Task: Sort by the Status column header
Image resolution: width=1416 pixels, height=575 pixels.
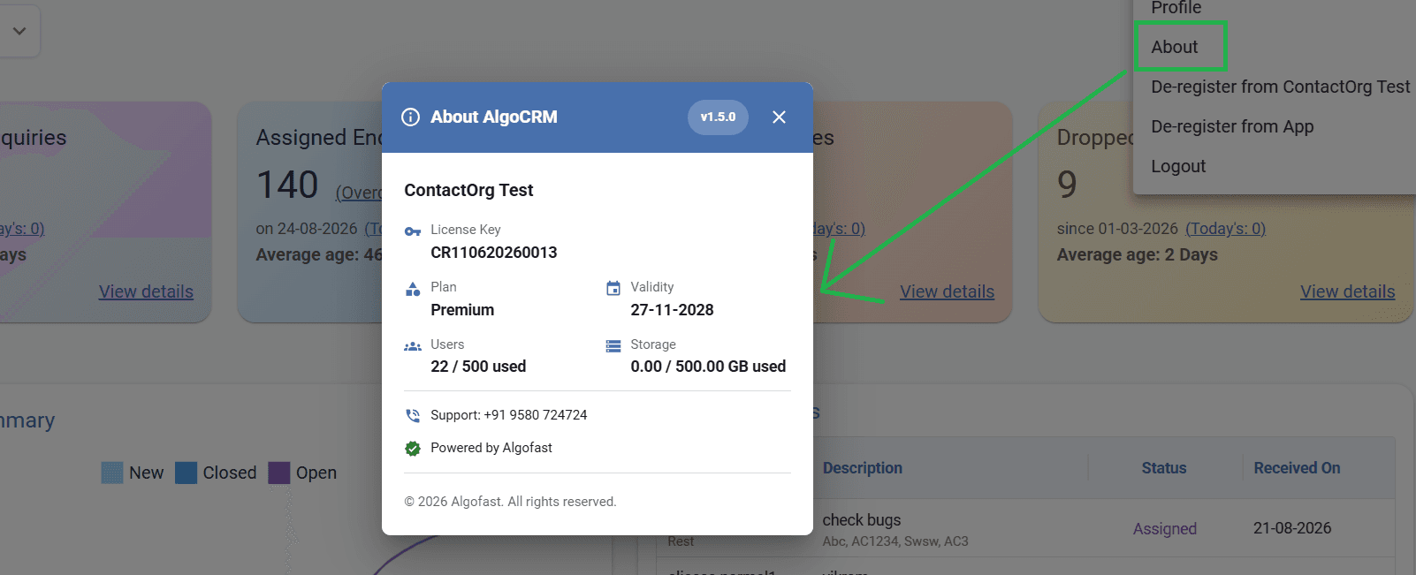Action: point(1163,468)
